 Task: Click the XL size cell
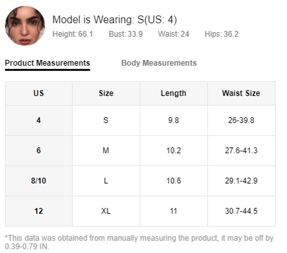[x=106, y=211]
